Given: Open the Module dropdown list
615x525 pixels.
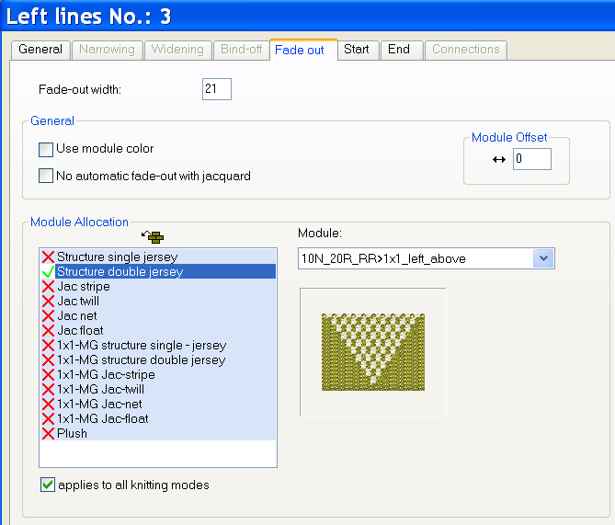Looking at the screenshot, I should click(543, 259).
